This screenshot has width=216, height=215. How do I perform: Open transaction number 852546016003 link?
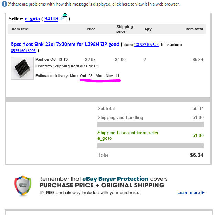click(x=23, y=51)
